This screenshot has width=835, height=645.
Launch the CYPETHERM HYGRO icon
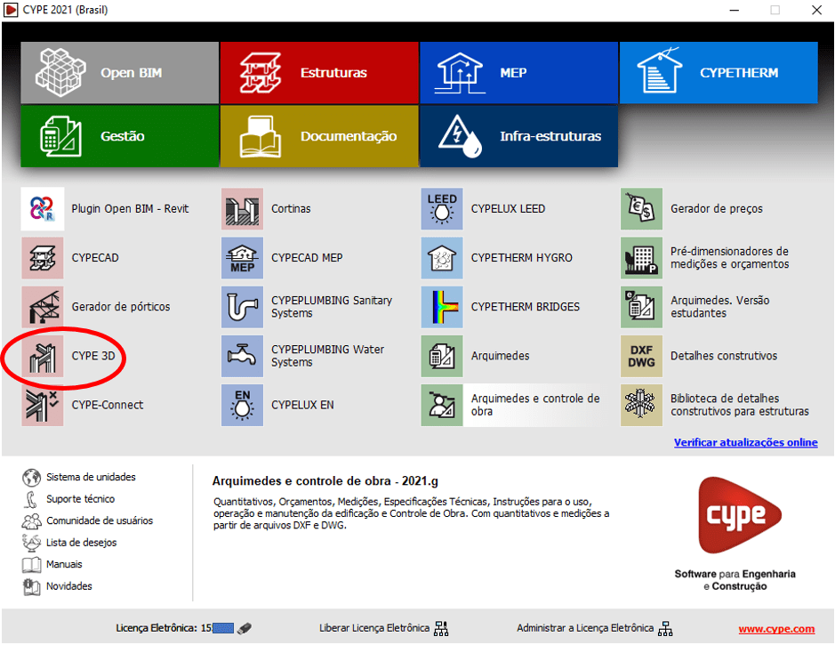(442, 258)
